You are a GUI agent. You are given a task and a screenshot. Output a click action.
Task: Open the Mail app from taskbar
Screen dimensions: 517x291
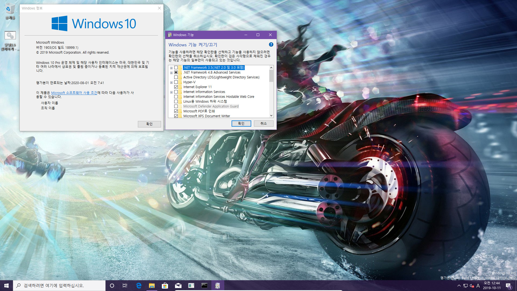click(178, 285)
